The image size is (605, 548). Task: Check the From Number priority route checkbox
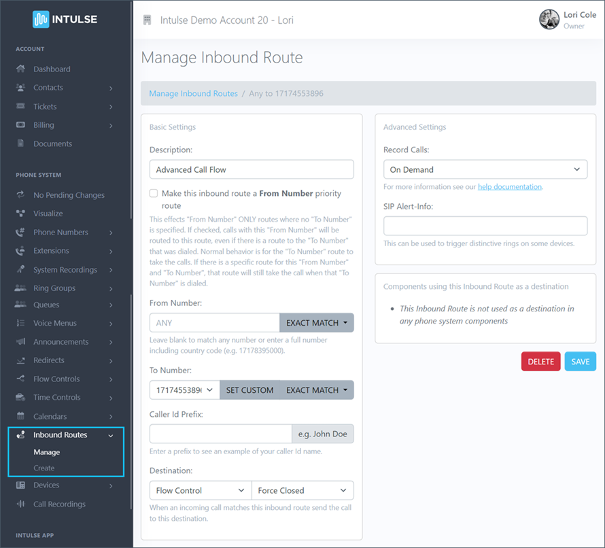tap(154, 193)
